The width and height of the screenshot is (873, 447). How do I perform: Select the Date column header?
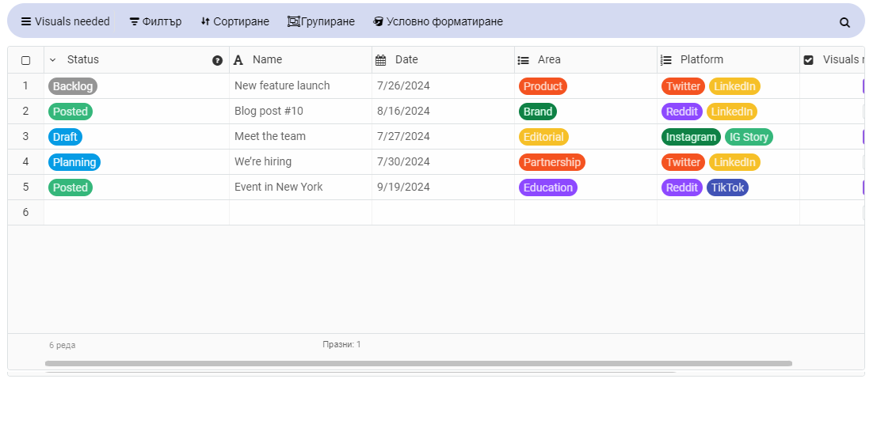[443, 60]
